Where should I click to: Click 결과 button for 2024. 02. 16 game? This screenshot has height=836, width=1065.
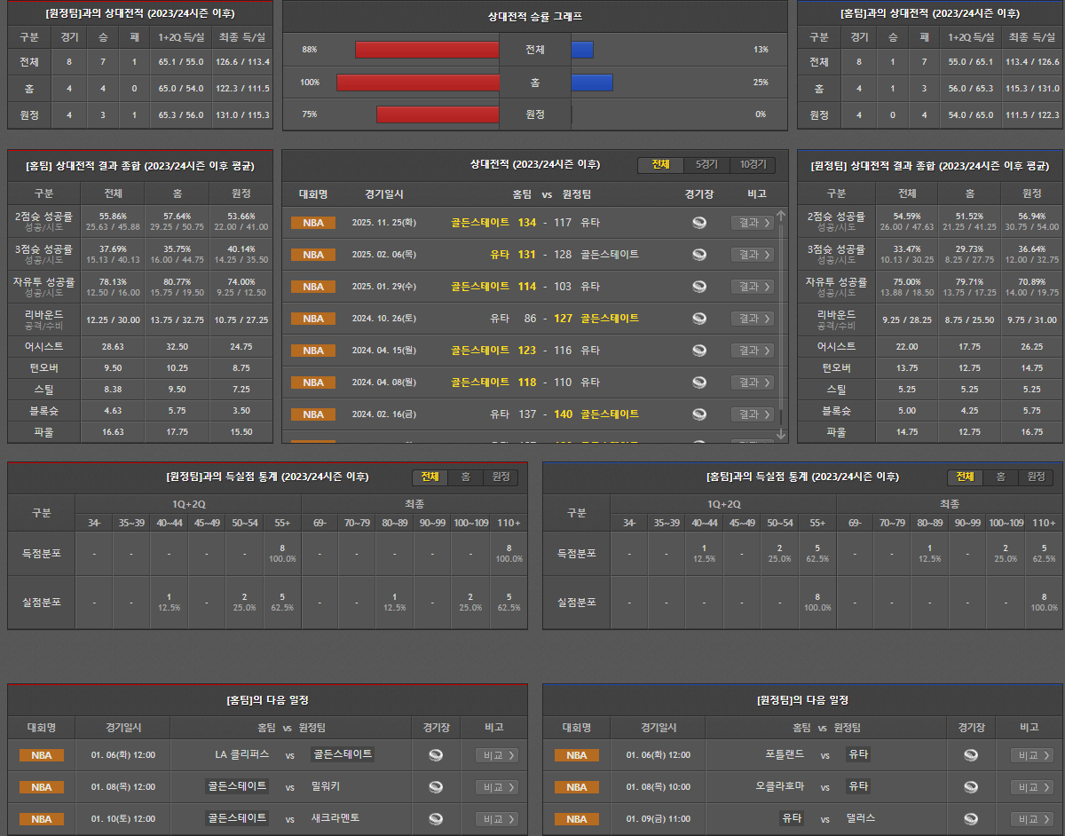point(752,414)
